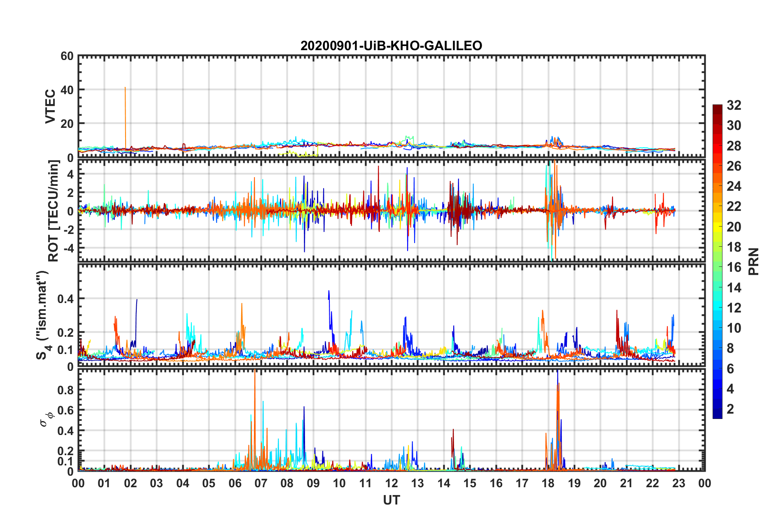This screenshot has height=523, width=783.
Task: Click the x-axis tick label 23
Action: pos(678,483)
